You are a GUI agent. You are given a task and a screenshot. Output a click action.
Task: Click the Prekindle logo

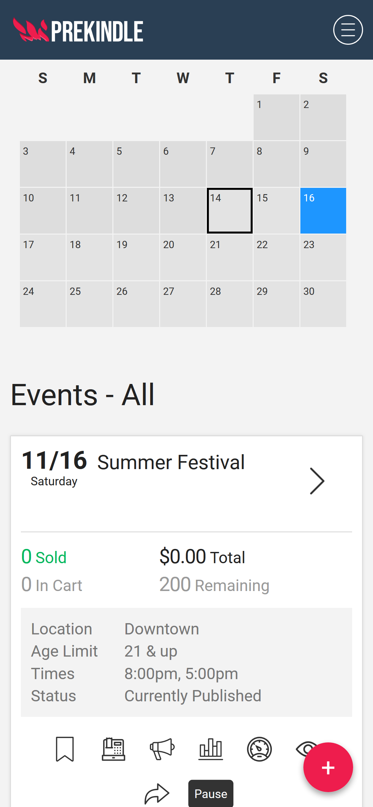pos(78,30)
